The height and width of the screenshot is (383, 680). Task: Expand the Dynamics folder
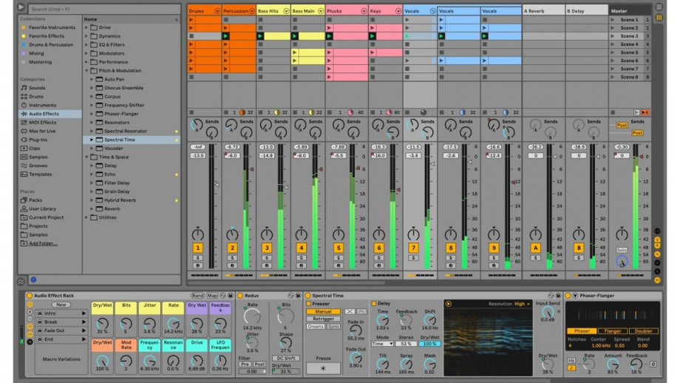pos(86,36)
